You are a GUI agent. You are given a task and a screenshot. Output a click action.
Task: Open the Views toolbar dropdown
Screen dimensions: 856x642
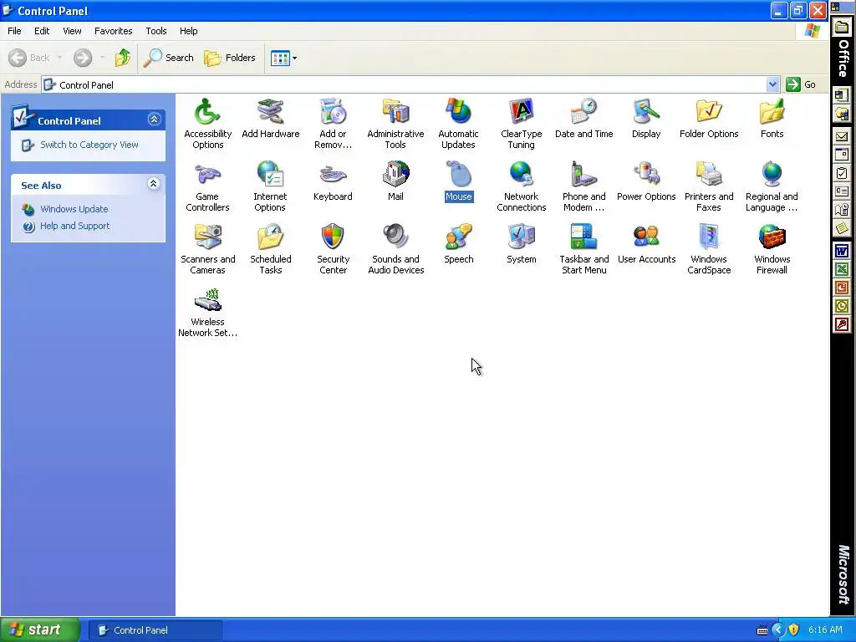[295, 58]
